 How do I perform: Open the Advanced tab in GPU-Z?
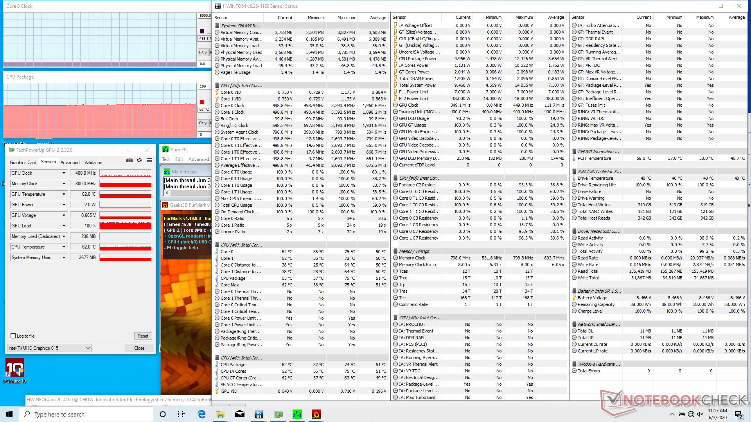[70, 163]
